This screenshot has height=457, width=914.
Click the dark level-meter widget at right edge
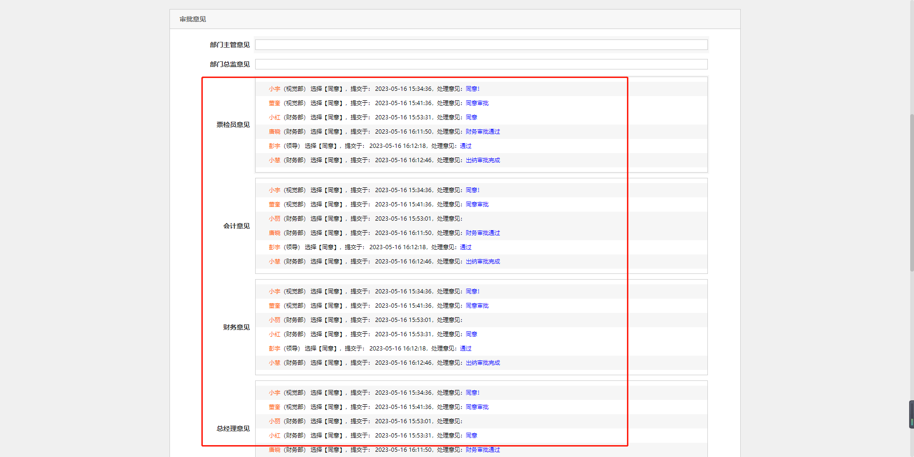pyautogui.click(x=911, y=415)
